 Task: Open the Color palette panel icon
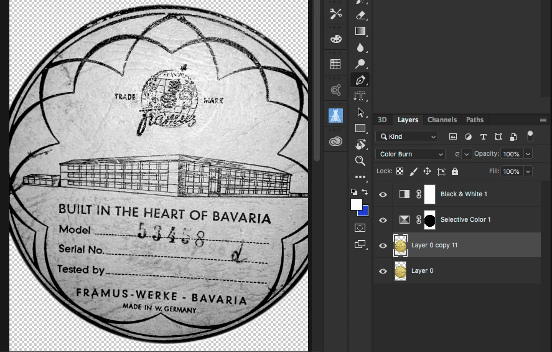tap(335, 39)
